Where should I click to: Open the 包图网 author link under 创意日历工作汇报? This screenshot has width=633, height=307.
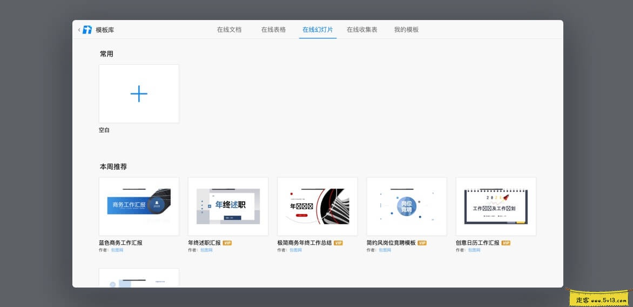[x=474, y=250]
